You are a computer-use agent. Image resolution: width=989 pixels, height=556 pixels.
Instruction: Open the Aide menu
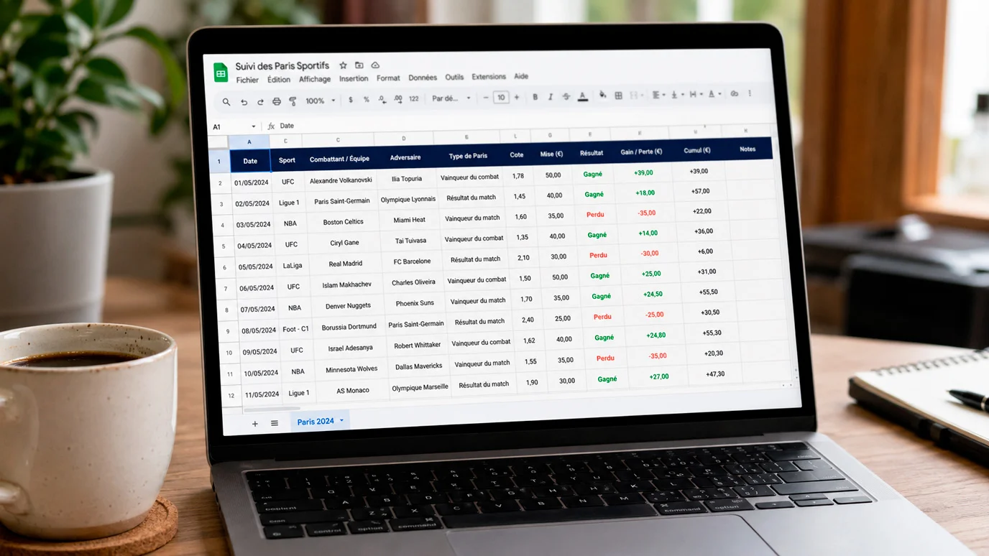tap(521, 76)
